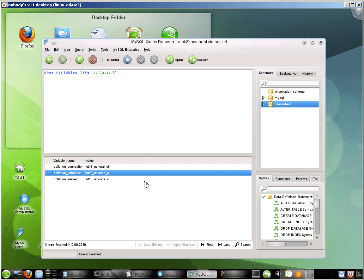
Task: Click the Start Editing button
Action: pyautogui.click(x=150, y=245)
